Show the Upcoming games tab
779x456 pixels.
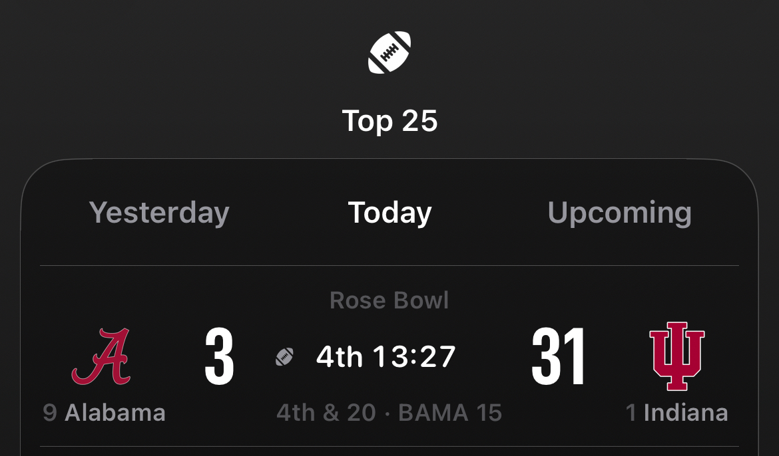[619, 213]
